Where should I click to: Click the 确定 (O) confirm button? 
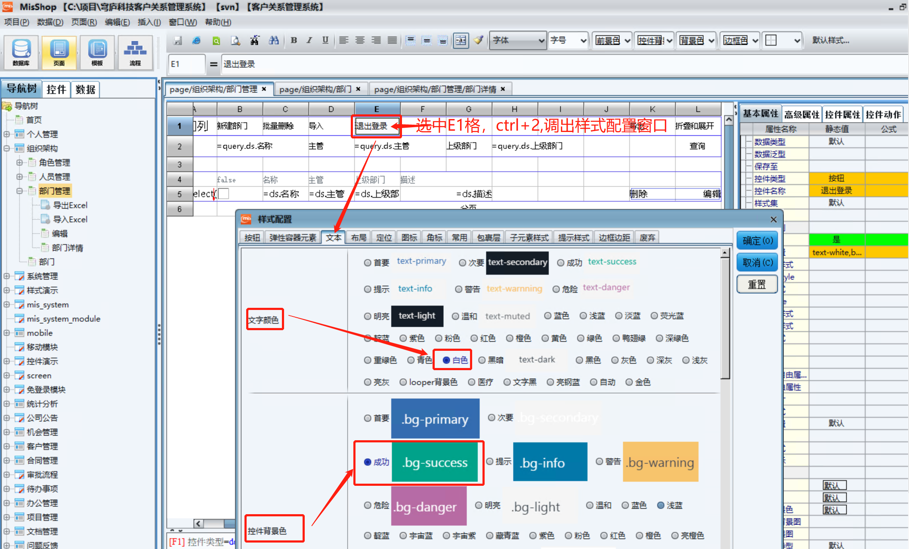pos(757,241)
